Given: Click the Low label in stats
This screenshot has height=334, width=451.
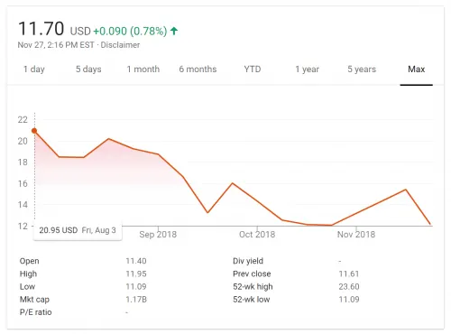Looking at the screenshot, I should click(27, 286).
